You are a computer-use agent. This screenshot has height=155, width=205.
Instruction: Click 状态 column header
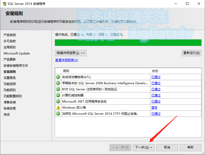[176, 71]
